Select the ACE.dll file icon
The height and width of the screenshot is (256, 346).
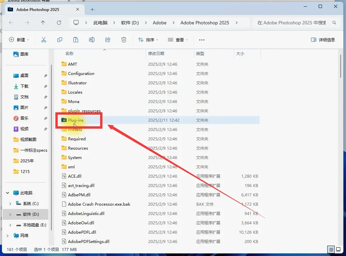64,176
